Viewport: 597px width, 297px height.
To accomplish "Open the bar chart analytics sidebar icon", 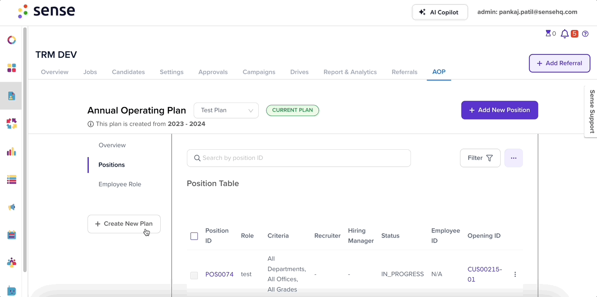I will (12, 151).
